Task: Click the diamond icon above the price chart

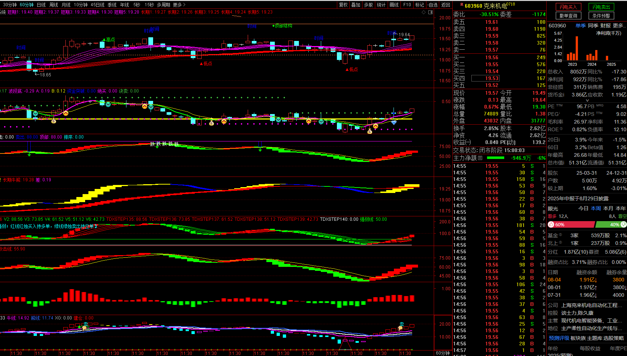Action: pos(424,12)
